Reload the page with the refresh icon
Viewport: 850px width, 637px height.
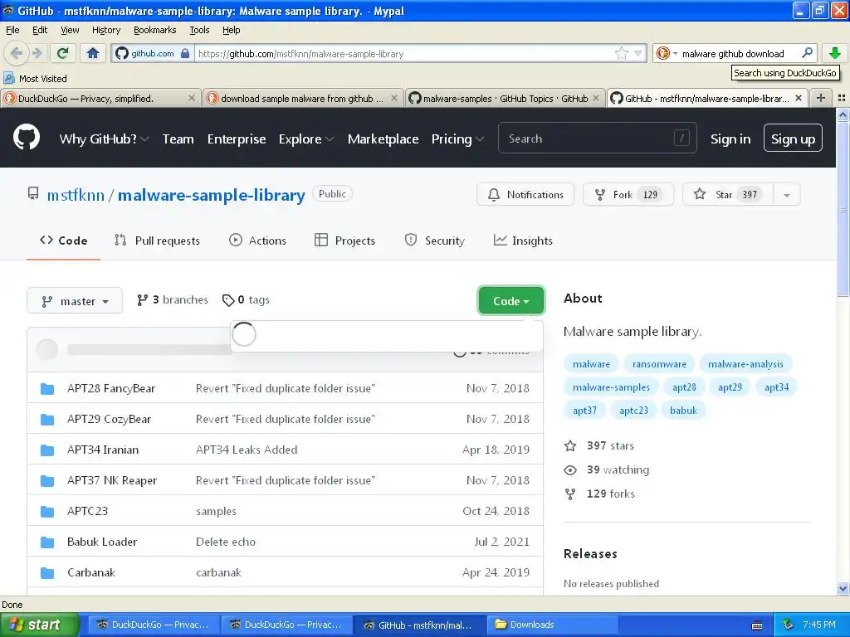pyautogui.click(x=63, y=53)
